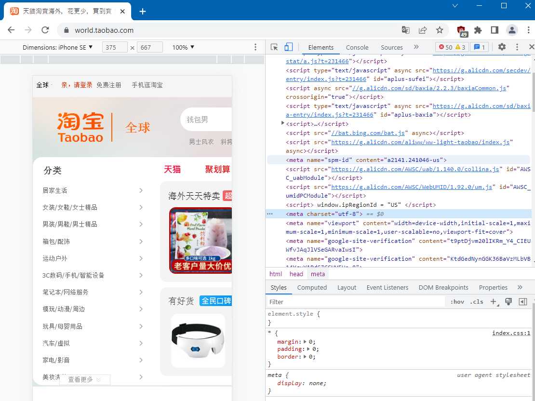This screenshot has width=535, height=401.
Task: Open the baxiaCommon.js script link
Action: (x=429, y=88)
